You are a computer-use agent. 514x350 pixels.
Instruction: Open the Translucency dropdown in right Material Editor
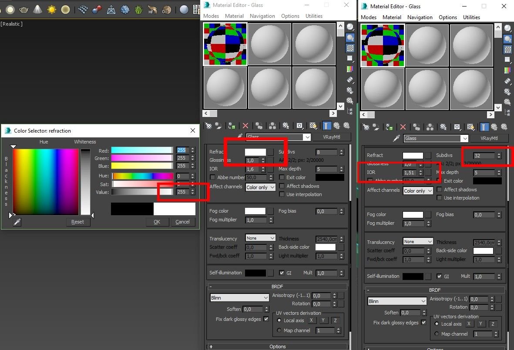(x=418, y=242)
